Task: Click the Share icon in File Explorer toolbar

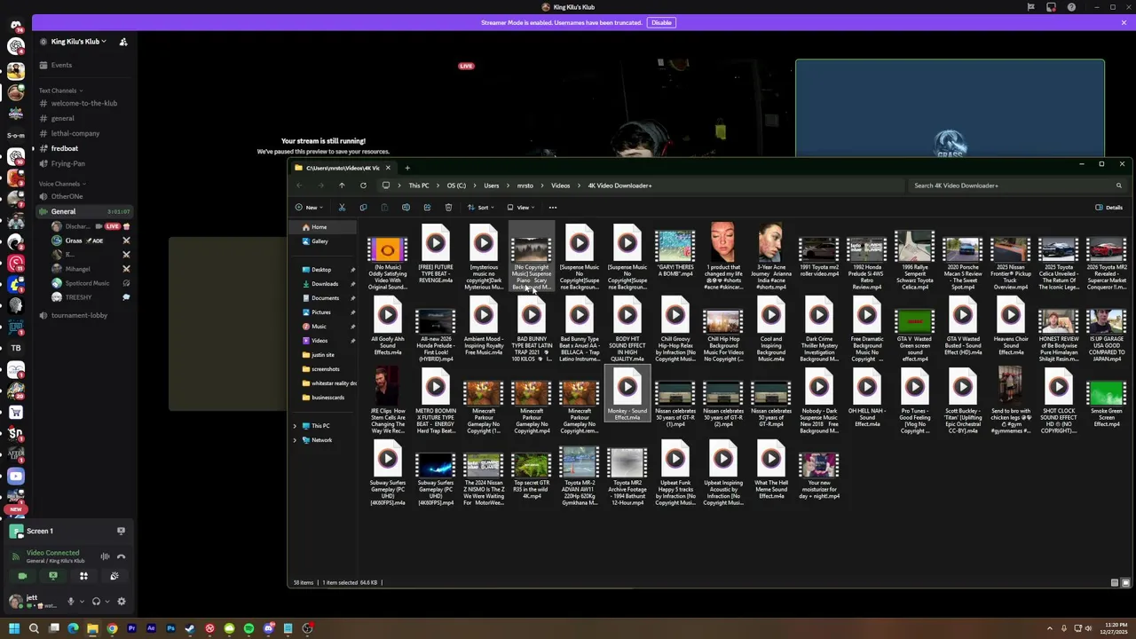Action: (x=427, y=207)
